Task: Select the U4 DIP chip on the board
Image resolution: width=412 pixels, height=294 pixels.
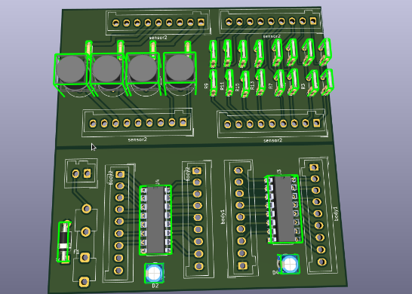Action: click(x=155, y=220)
